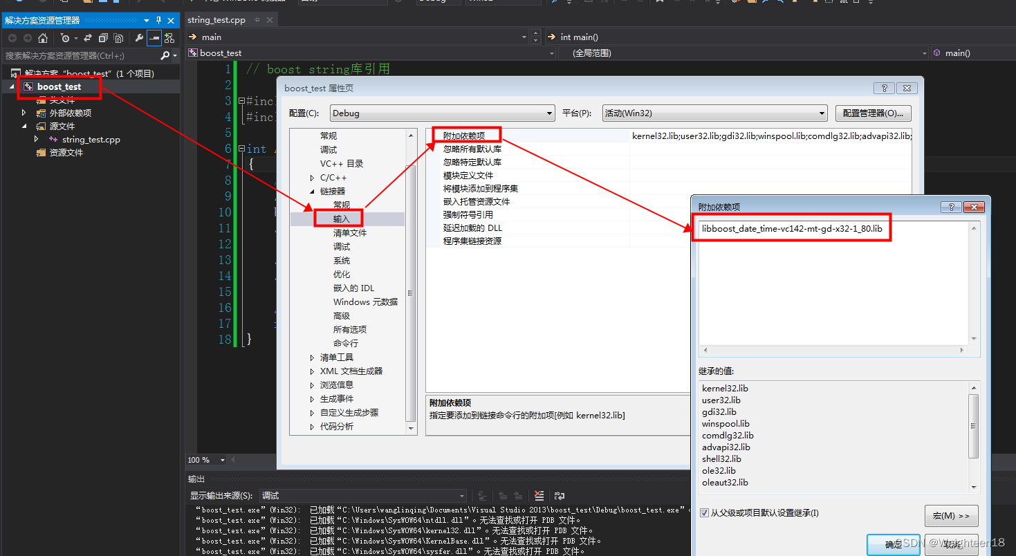
Task: Click the Properties wrench icon in Solution Explorer
Action: click(140, 38)
